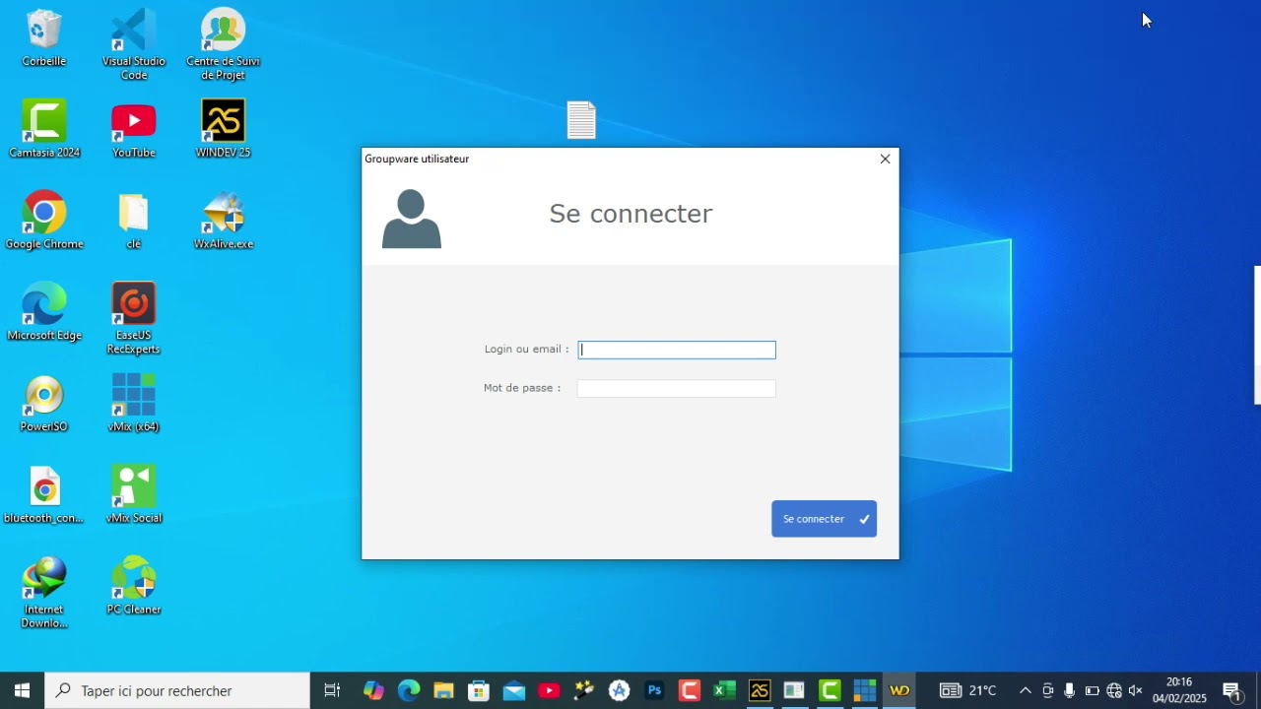
Task: Open the 21°C weather widget
Action: (x=968, y=690)
